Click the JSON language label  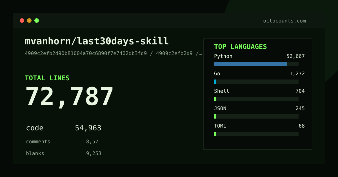coord(220,108)
